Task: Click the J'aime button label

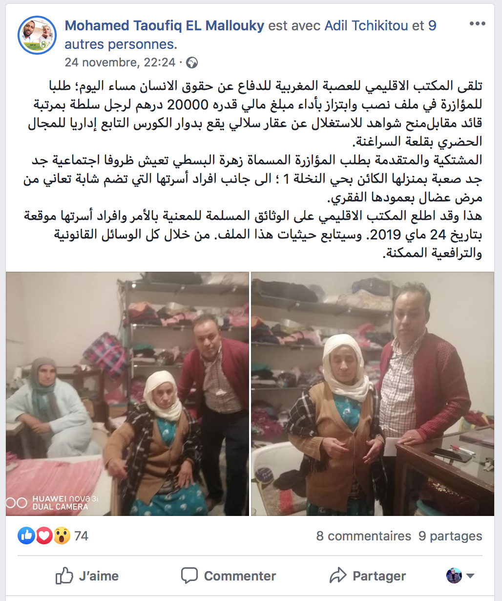Action: coord(99,576)
